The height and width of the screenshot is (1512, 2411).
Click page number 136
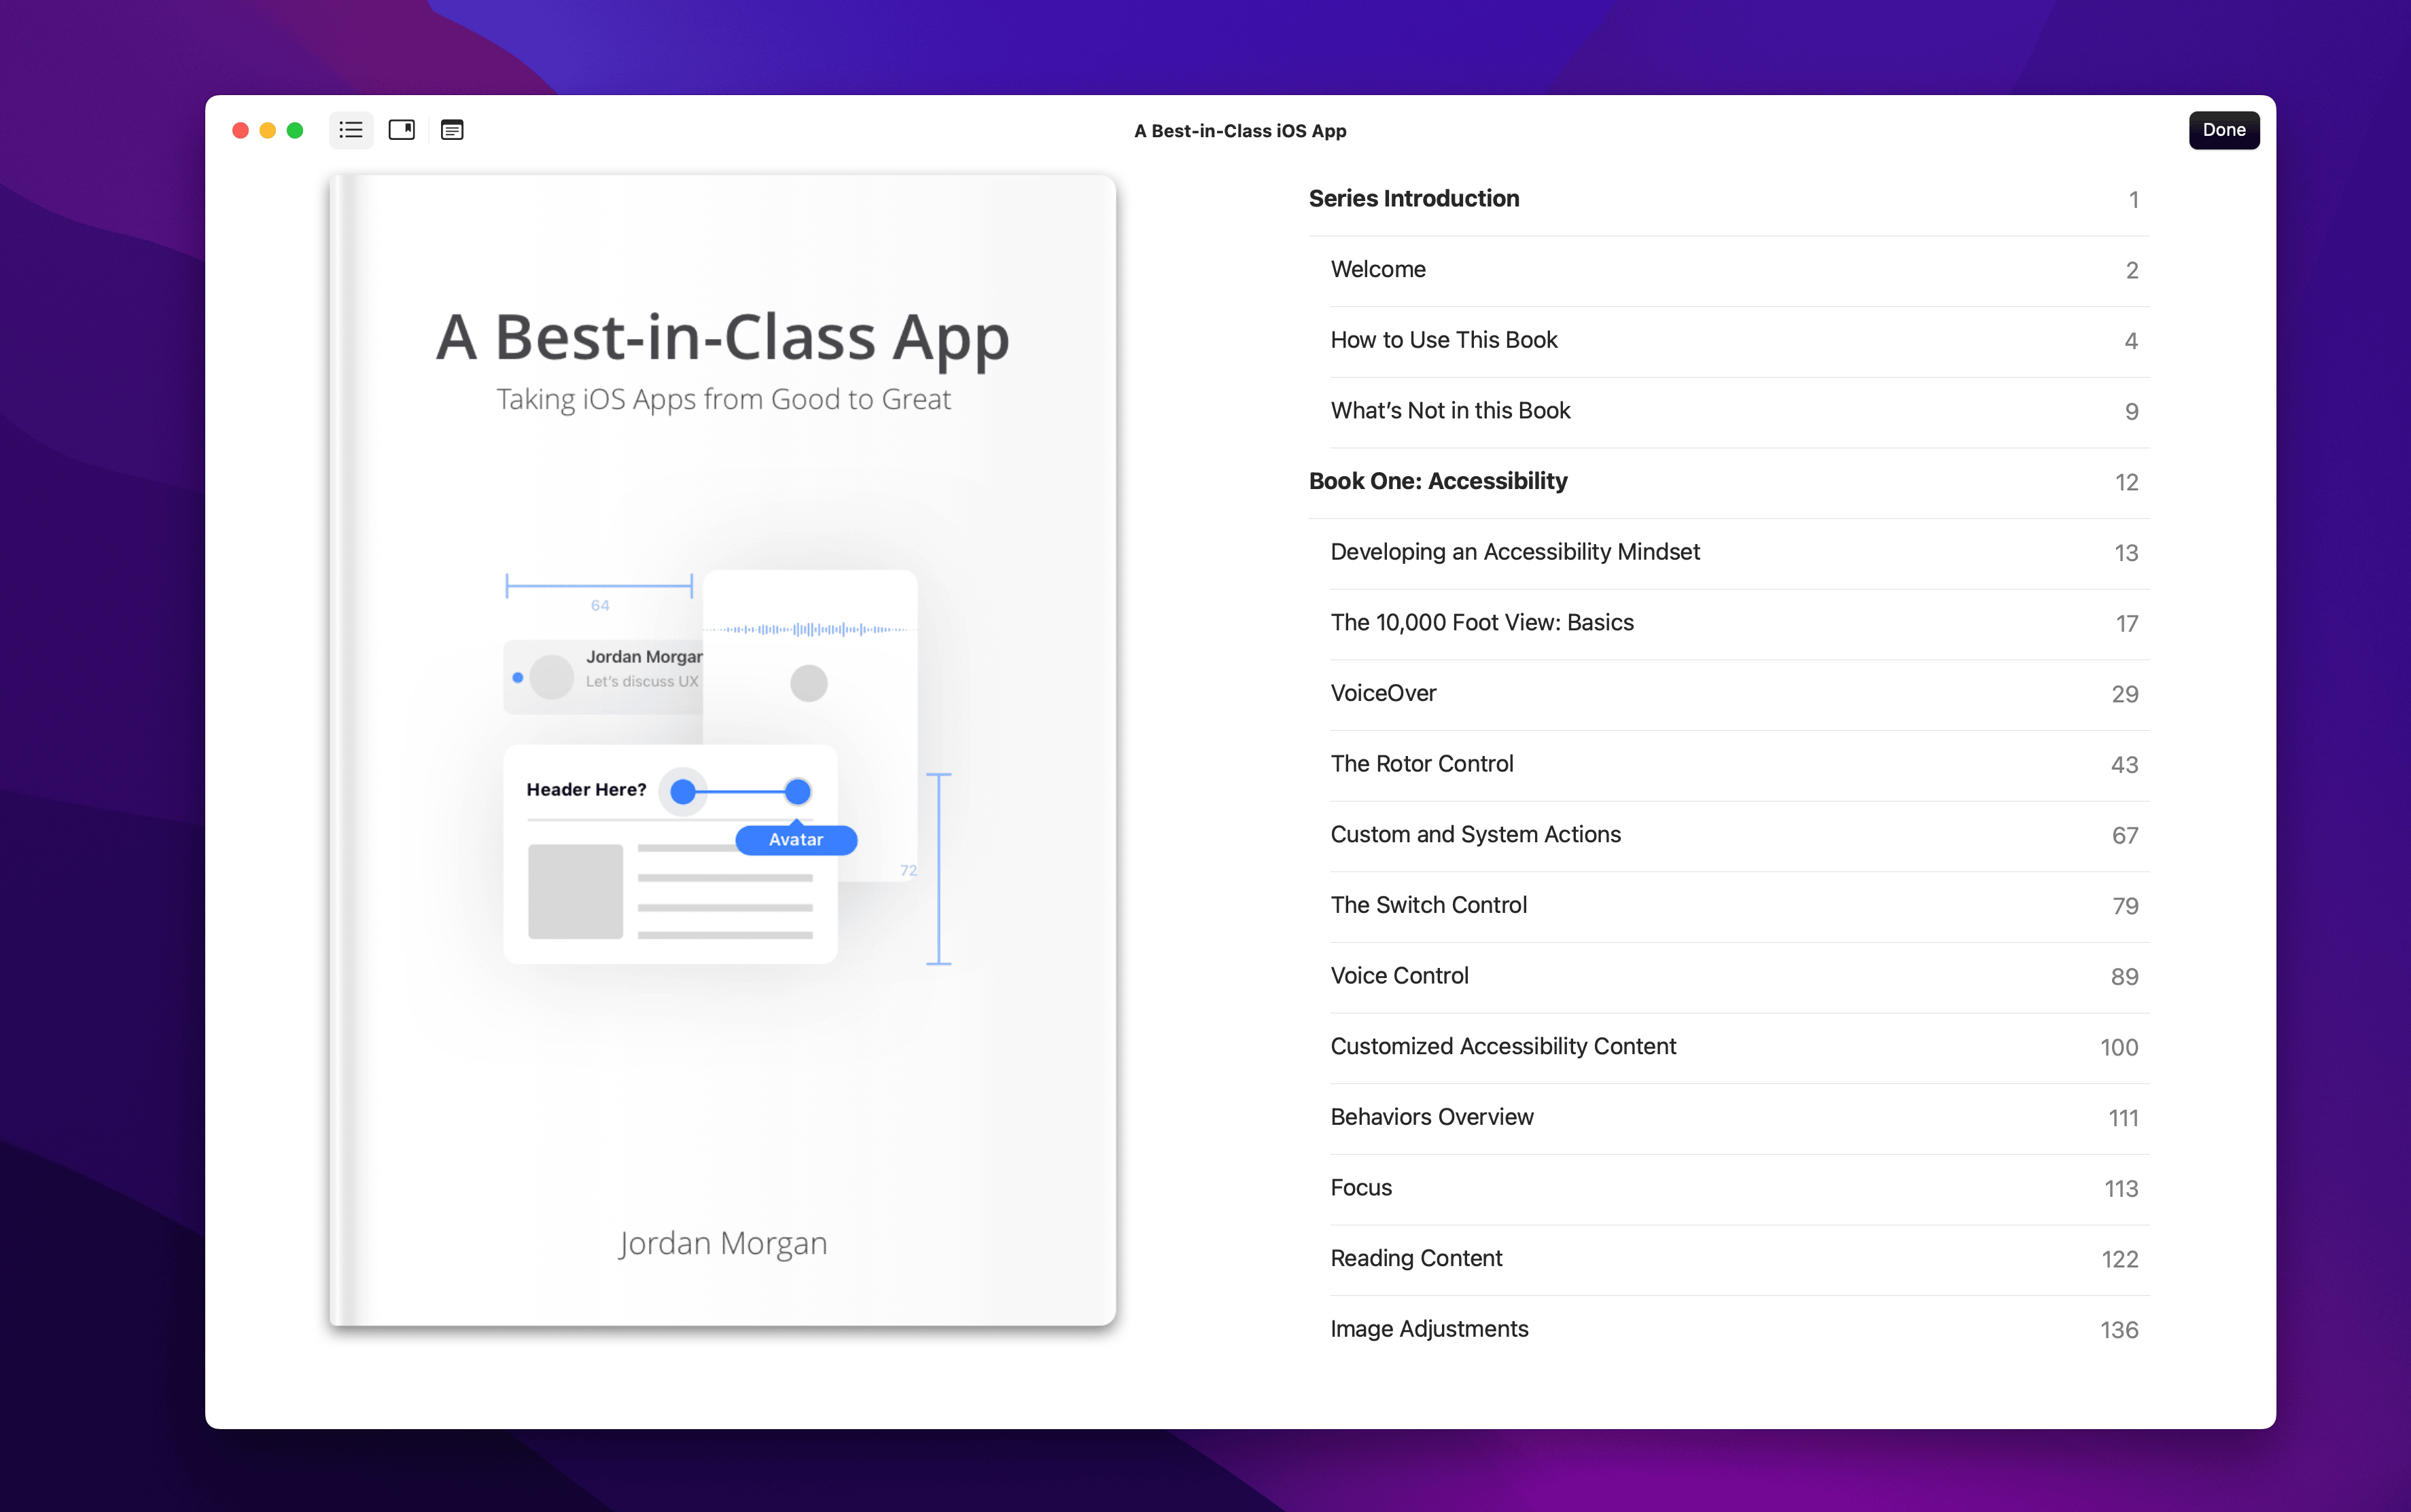(2119, 1331)
